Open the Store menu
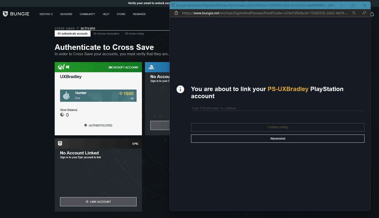The height and width of the screenshot is (218, 379). click(x=121, y=14)
